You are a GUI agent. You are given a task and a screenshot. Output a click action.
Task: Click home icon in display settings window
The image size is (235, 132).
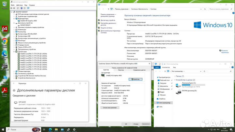[x=14, y=90]
